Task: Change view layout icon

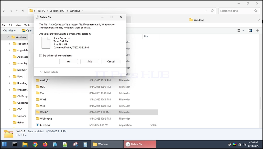Action: 239,30
